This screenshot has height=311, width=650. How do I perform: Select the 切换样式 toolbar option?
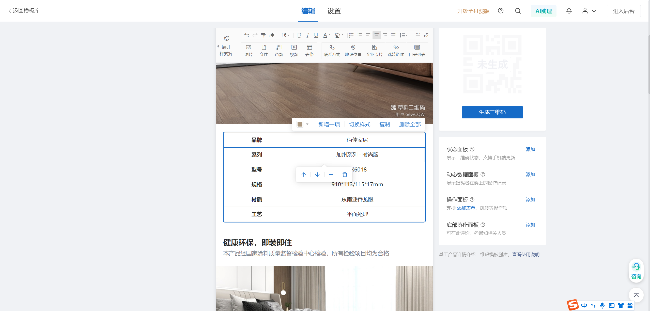tap(359, 125)
